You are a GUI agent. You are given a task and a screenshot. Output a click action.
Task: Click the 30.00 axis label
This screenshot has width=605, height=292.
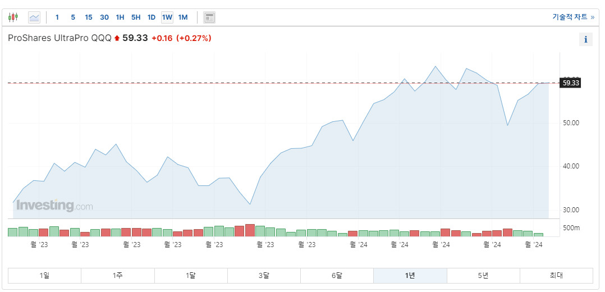pyautogui.click(x=571, y=210)
